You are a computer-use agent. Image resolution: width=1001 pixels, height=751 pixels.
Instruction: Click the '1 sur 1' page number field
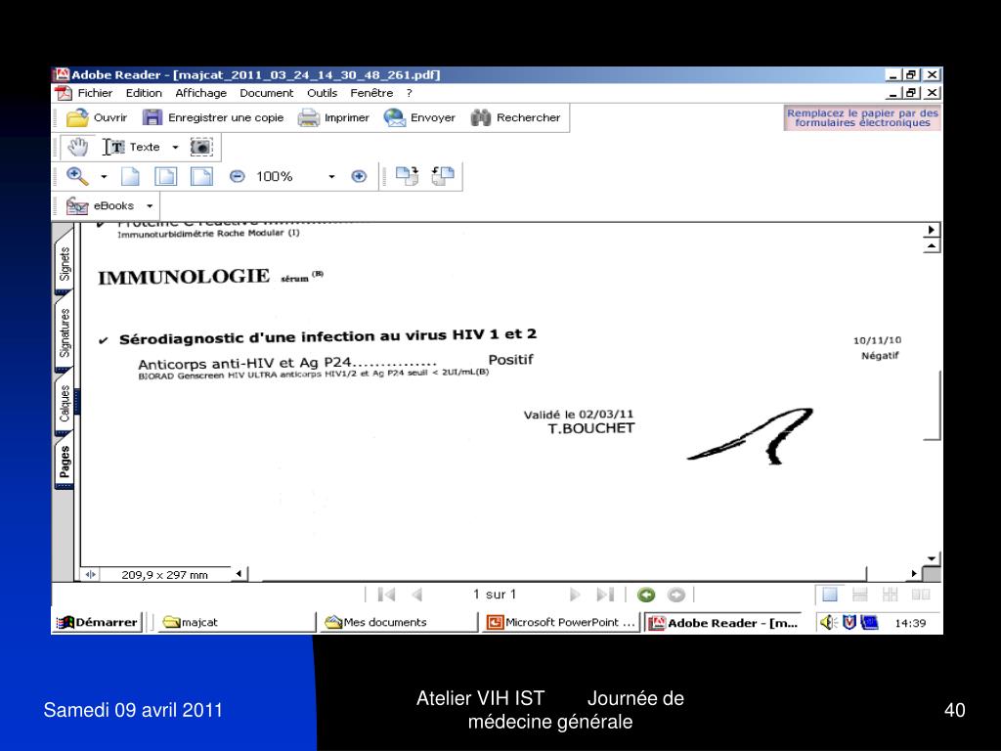pyautogui.click(x=495, y=595)
